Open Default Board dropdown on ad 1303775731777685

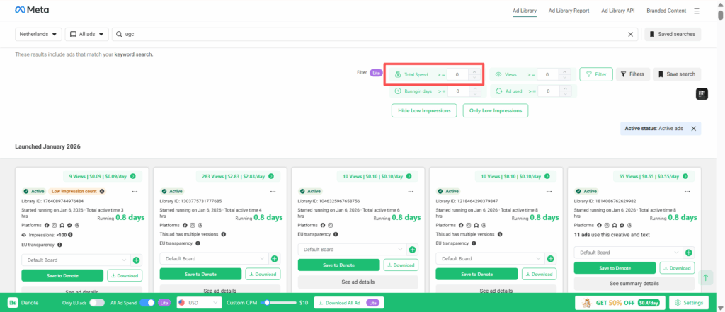point(214,259)
